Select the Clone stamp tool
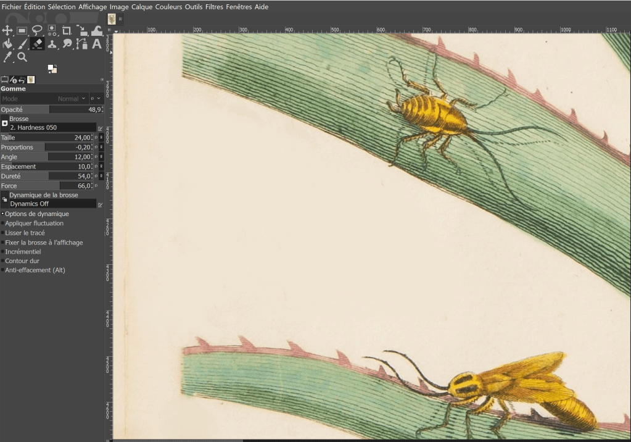631x442 pixels. coord(52,44)
